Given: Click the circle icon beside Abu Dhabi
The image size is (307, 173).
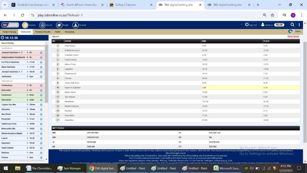Looking at the screenshot, I should [x=41, y=114].
